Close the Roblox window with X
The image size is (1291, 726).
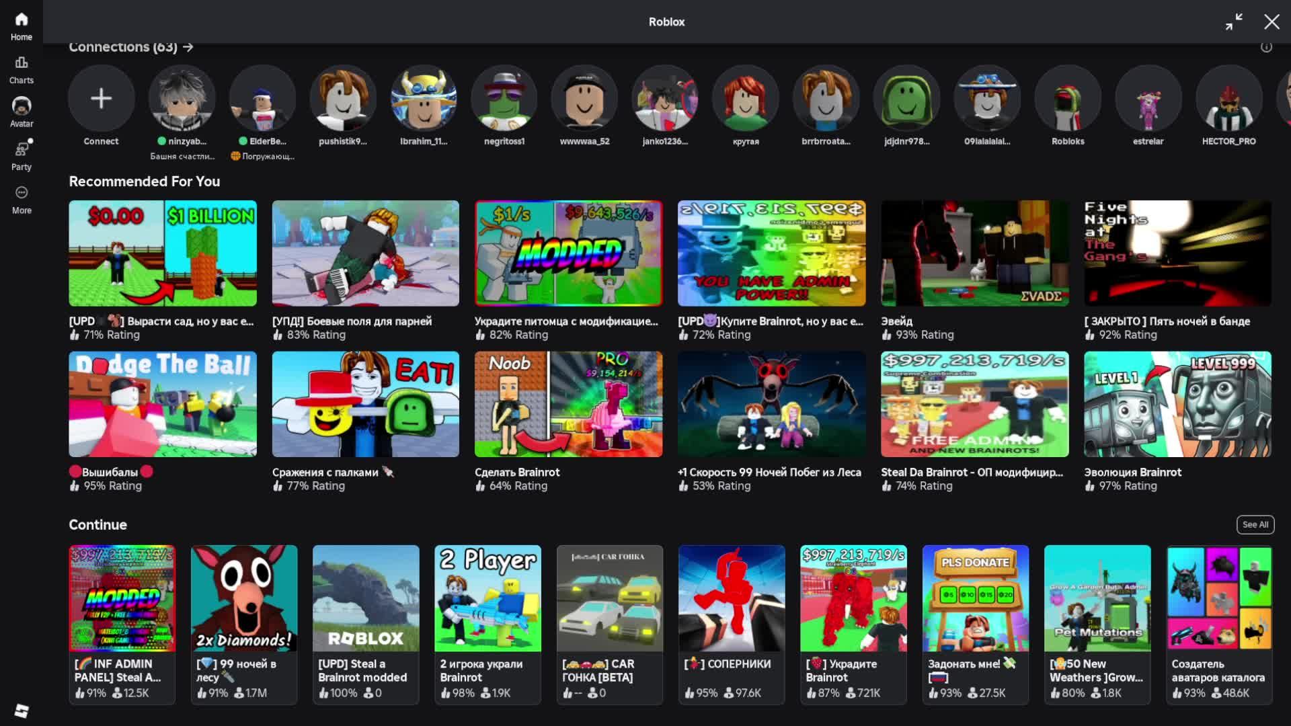pos(1272,22)
